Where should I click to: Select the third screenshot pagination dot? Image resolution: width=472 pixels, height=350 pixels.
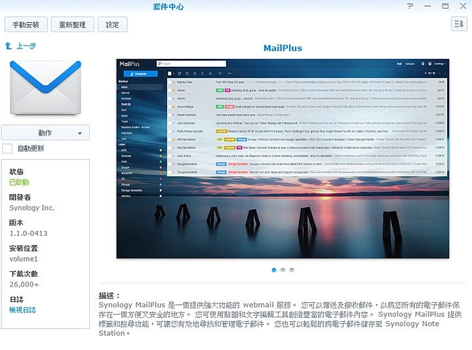(x=292, y=270)
